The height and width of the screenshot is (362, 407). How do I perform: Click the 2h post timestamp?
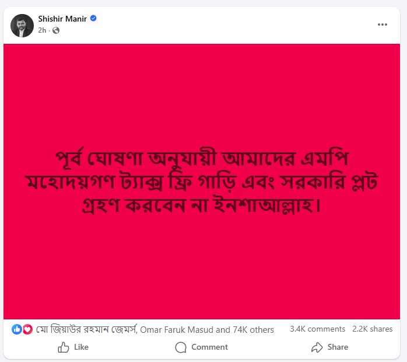click(42, 30)
